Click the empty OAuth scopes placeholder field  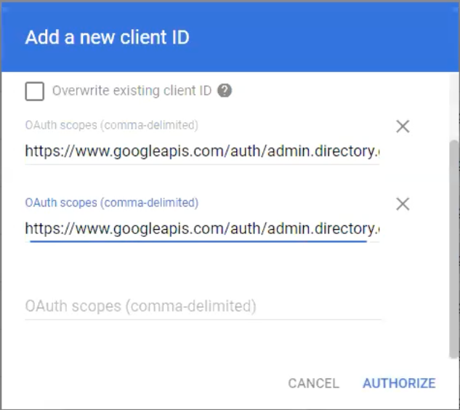203,306
